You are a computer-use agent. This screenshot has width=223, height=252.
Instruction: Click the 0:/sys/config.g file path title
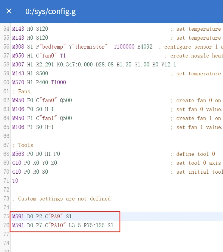tap(50, 11)
